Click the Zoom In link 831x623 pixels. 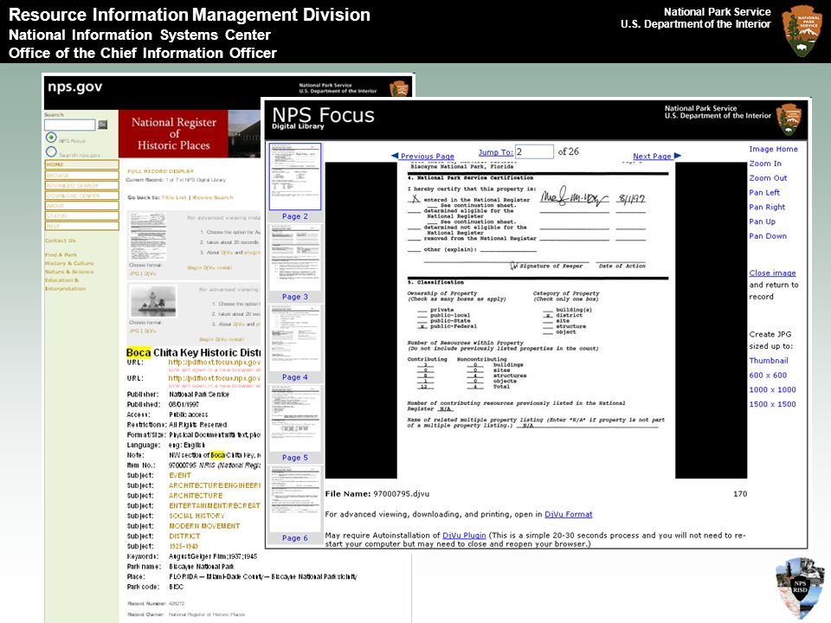coord(764,164)
